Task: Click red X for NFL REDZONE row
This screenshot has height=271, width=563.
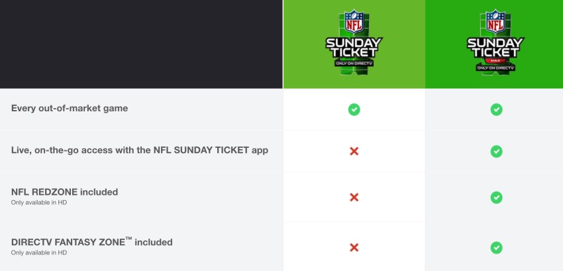Action: point(354,197)
